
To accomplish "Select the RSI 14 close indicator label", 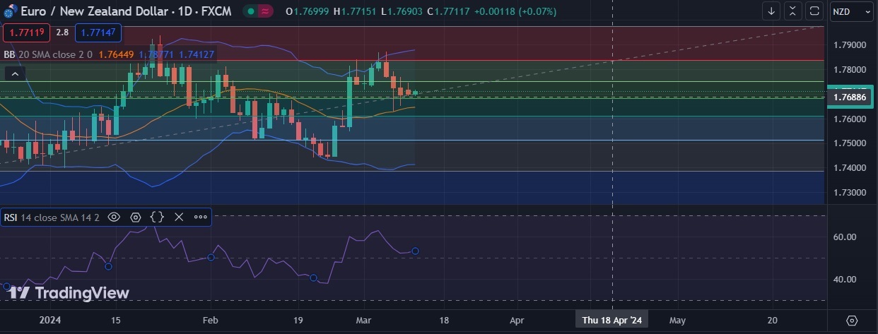I will pyautogui.click(x=52, y=217).
